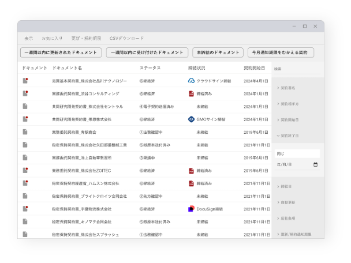Open the calendar picker icon in date field
This screenshot has width=351, height=263.
coord(315,164)
